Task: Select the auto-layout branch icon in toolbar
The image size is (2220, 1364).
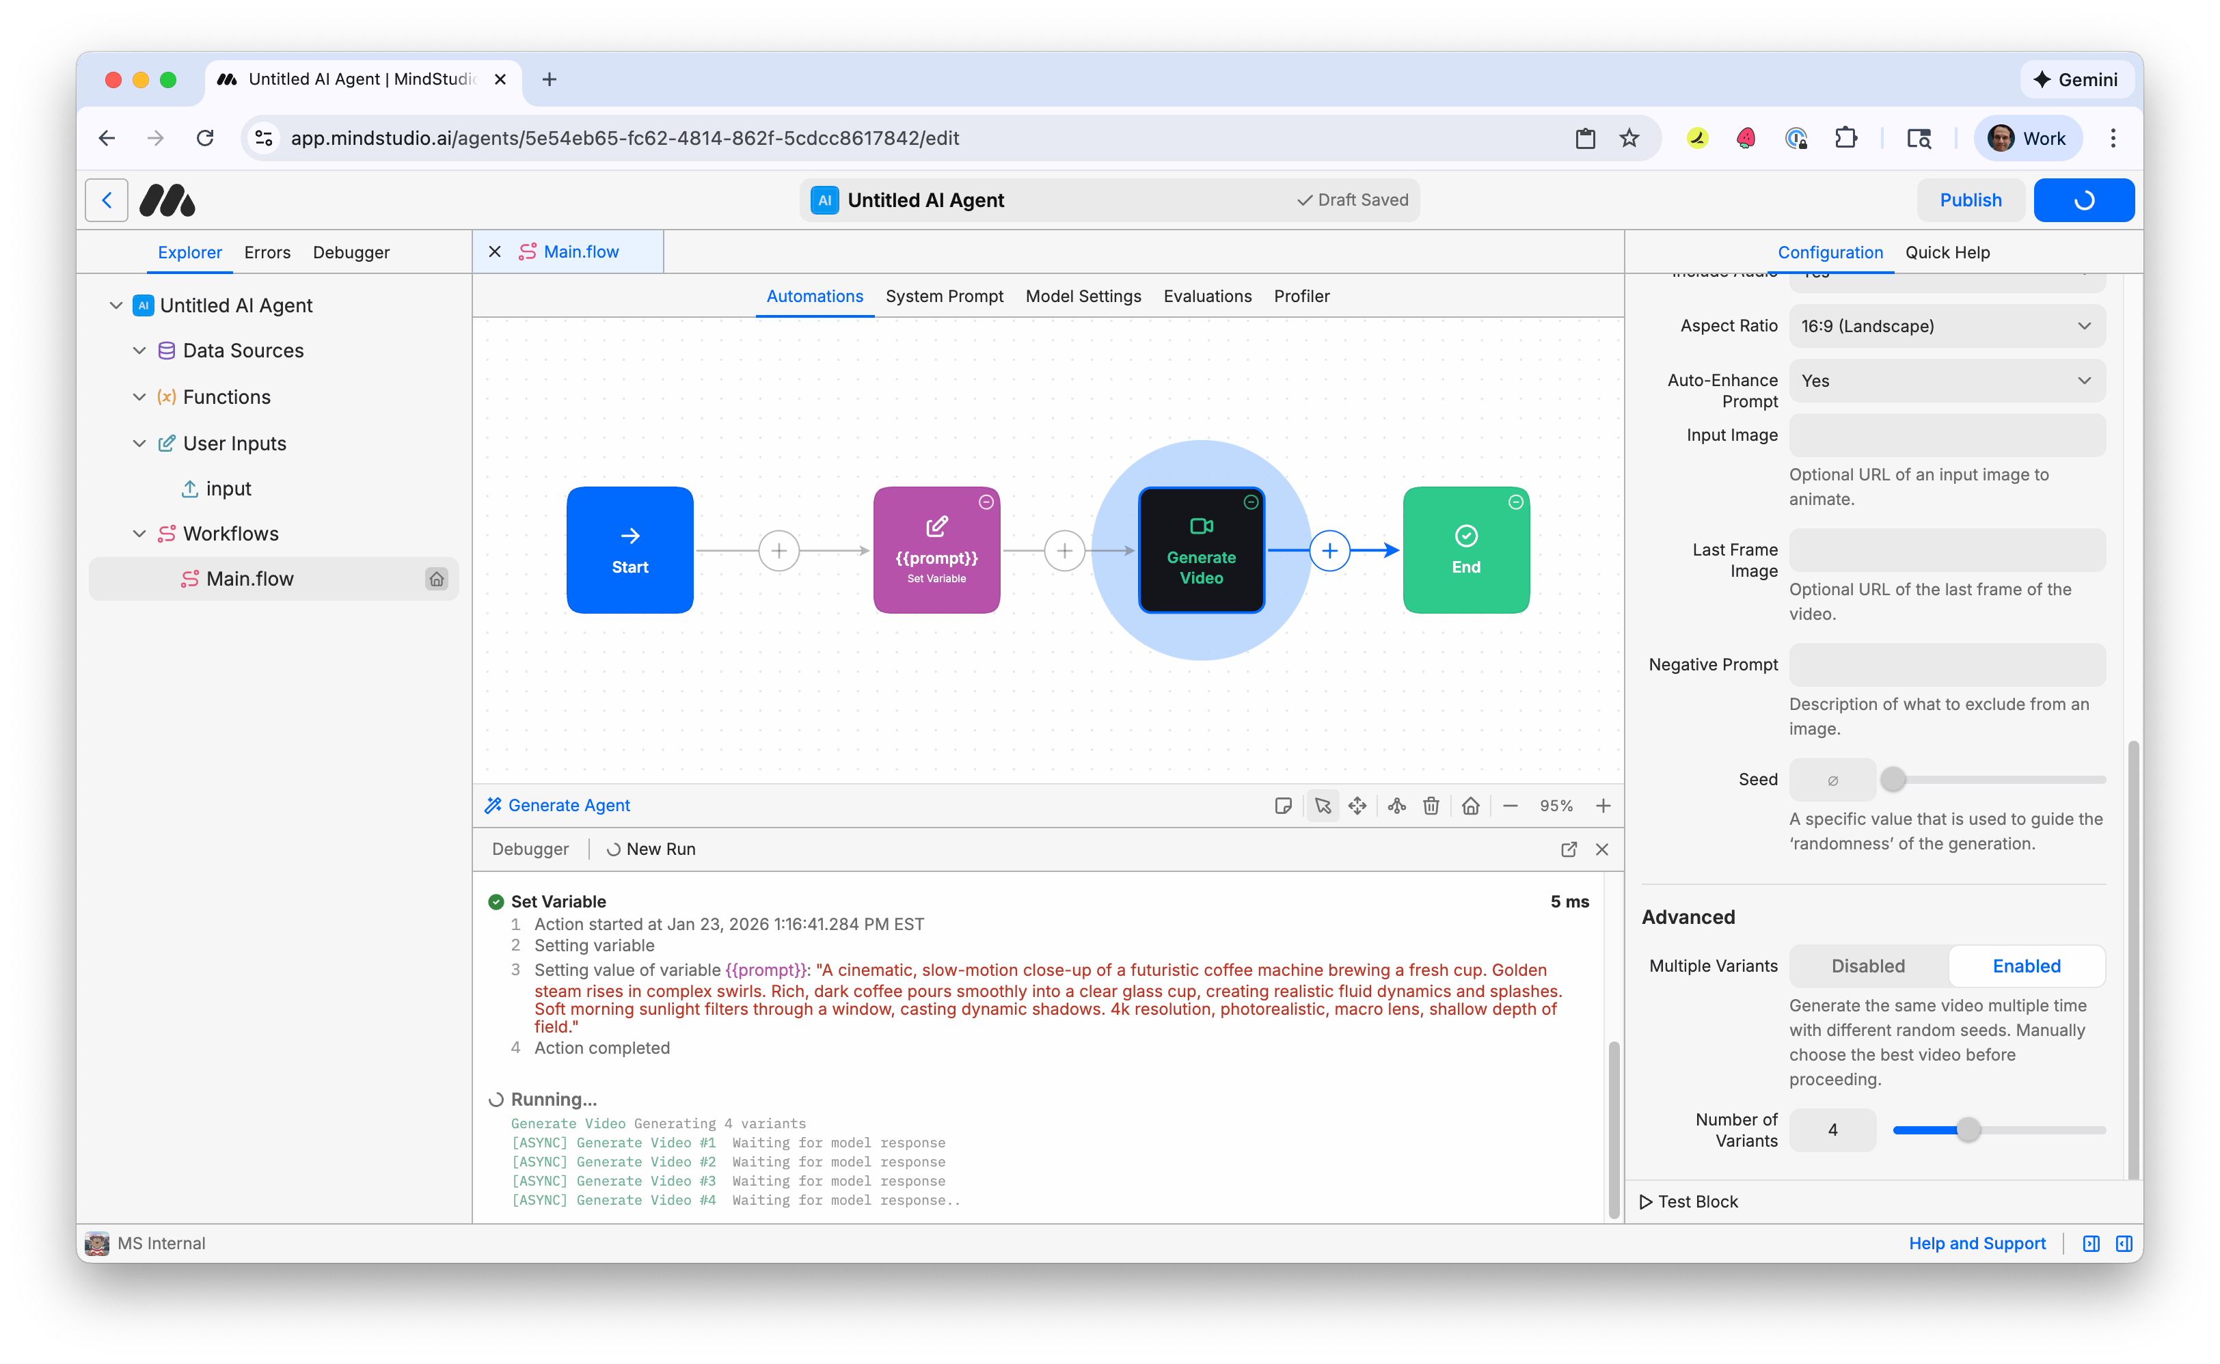Action: coord(1396,805)
